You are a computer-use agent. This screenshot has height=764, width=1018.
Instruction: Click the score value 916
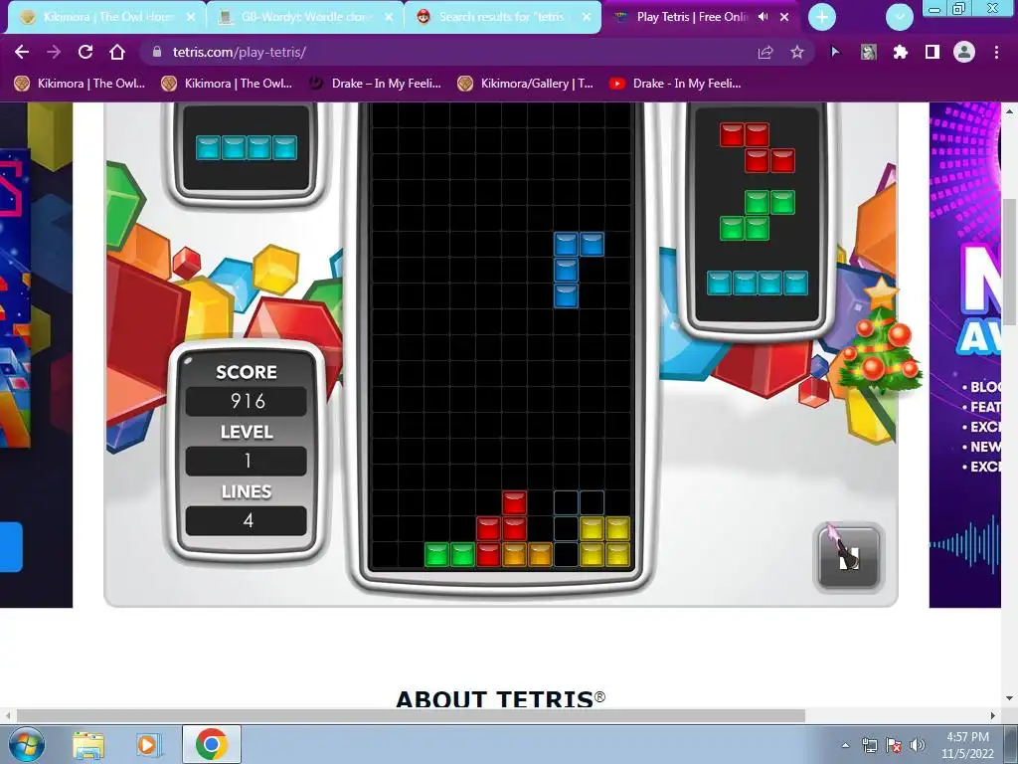[247, 402]
